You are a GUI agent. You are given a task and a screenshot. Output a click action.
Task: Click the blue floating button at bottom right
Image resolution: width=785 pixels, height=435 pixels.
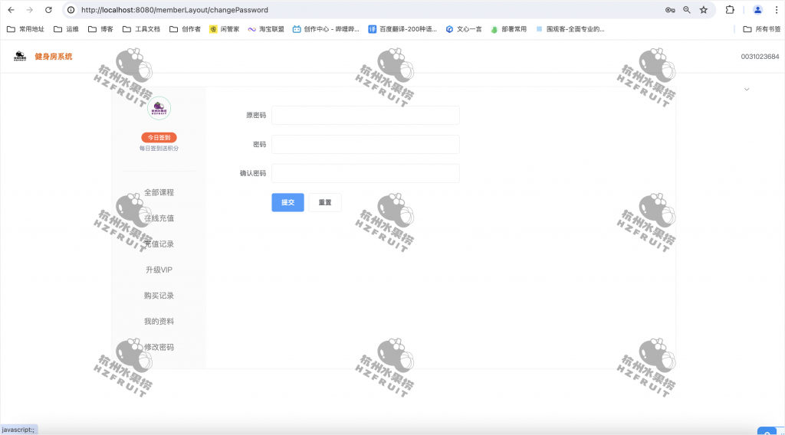(767, 431)
